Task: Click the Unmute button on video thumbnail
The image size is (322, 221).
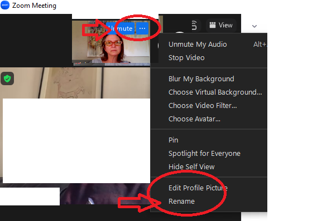Action: tap(121, 28)
